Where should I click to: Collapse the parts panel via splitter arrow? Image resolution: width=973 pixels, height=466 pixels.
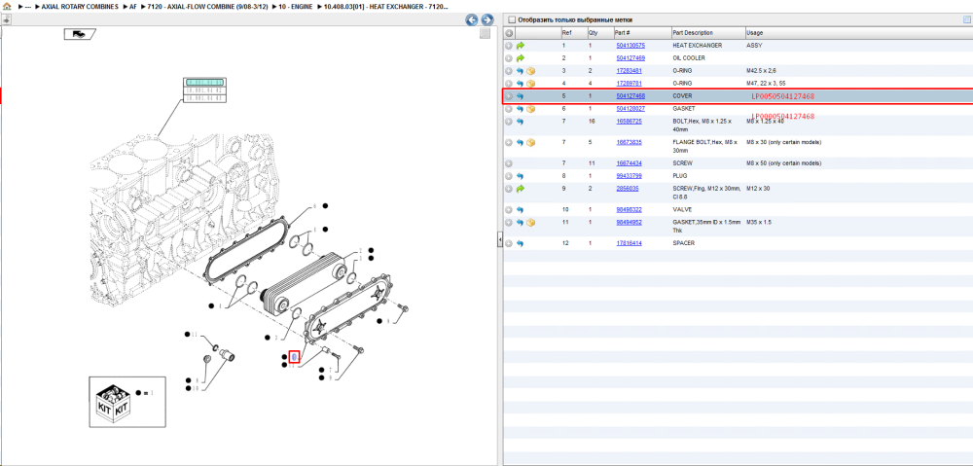click(x=499, y=240)
